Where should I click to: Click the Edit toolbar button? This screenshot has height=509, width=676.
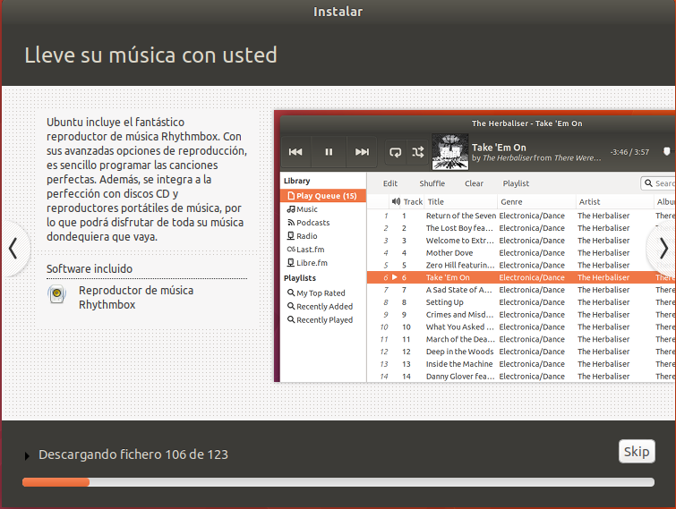(x=390, y=183)
